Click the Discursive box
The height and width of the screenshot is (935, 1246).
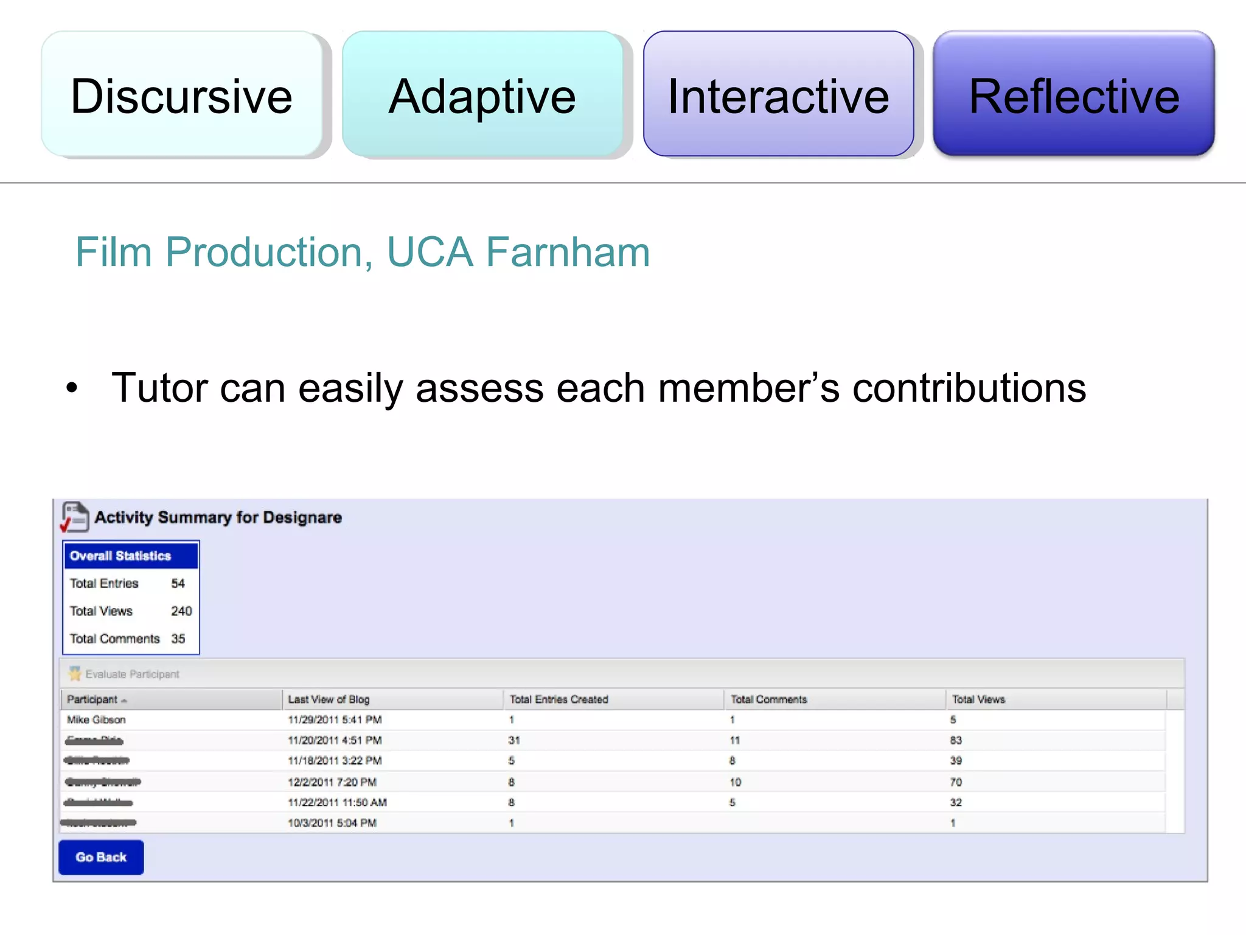point(181,94)
